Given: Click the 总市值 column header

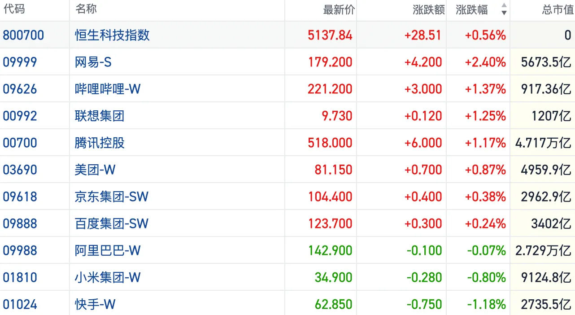Looking at the screenshot, I should tap(557, 10).
